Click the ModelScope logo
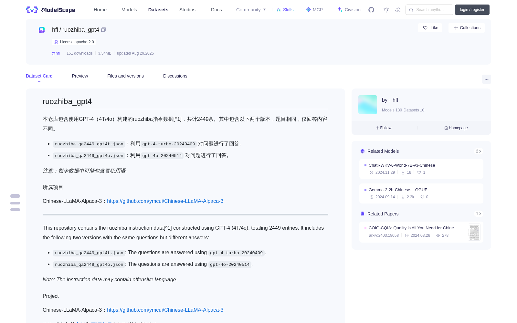This screenshot has width=517, height=323. [51, 10]
